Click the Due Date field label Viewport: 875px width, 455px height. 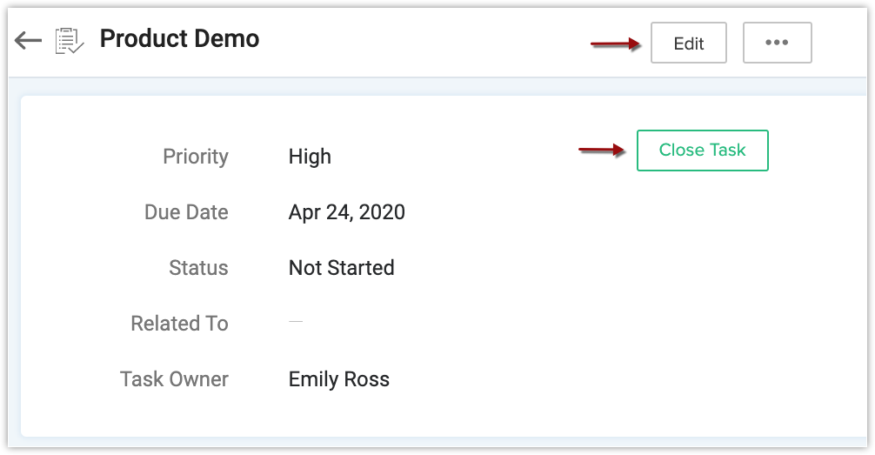pyautogui.click(x=186, y=212)
